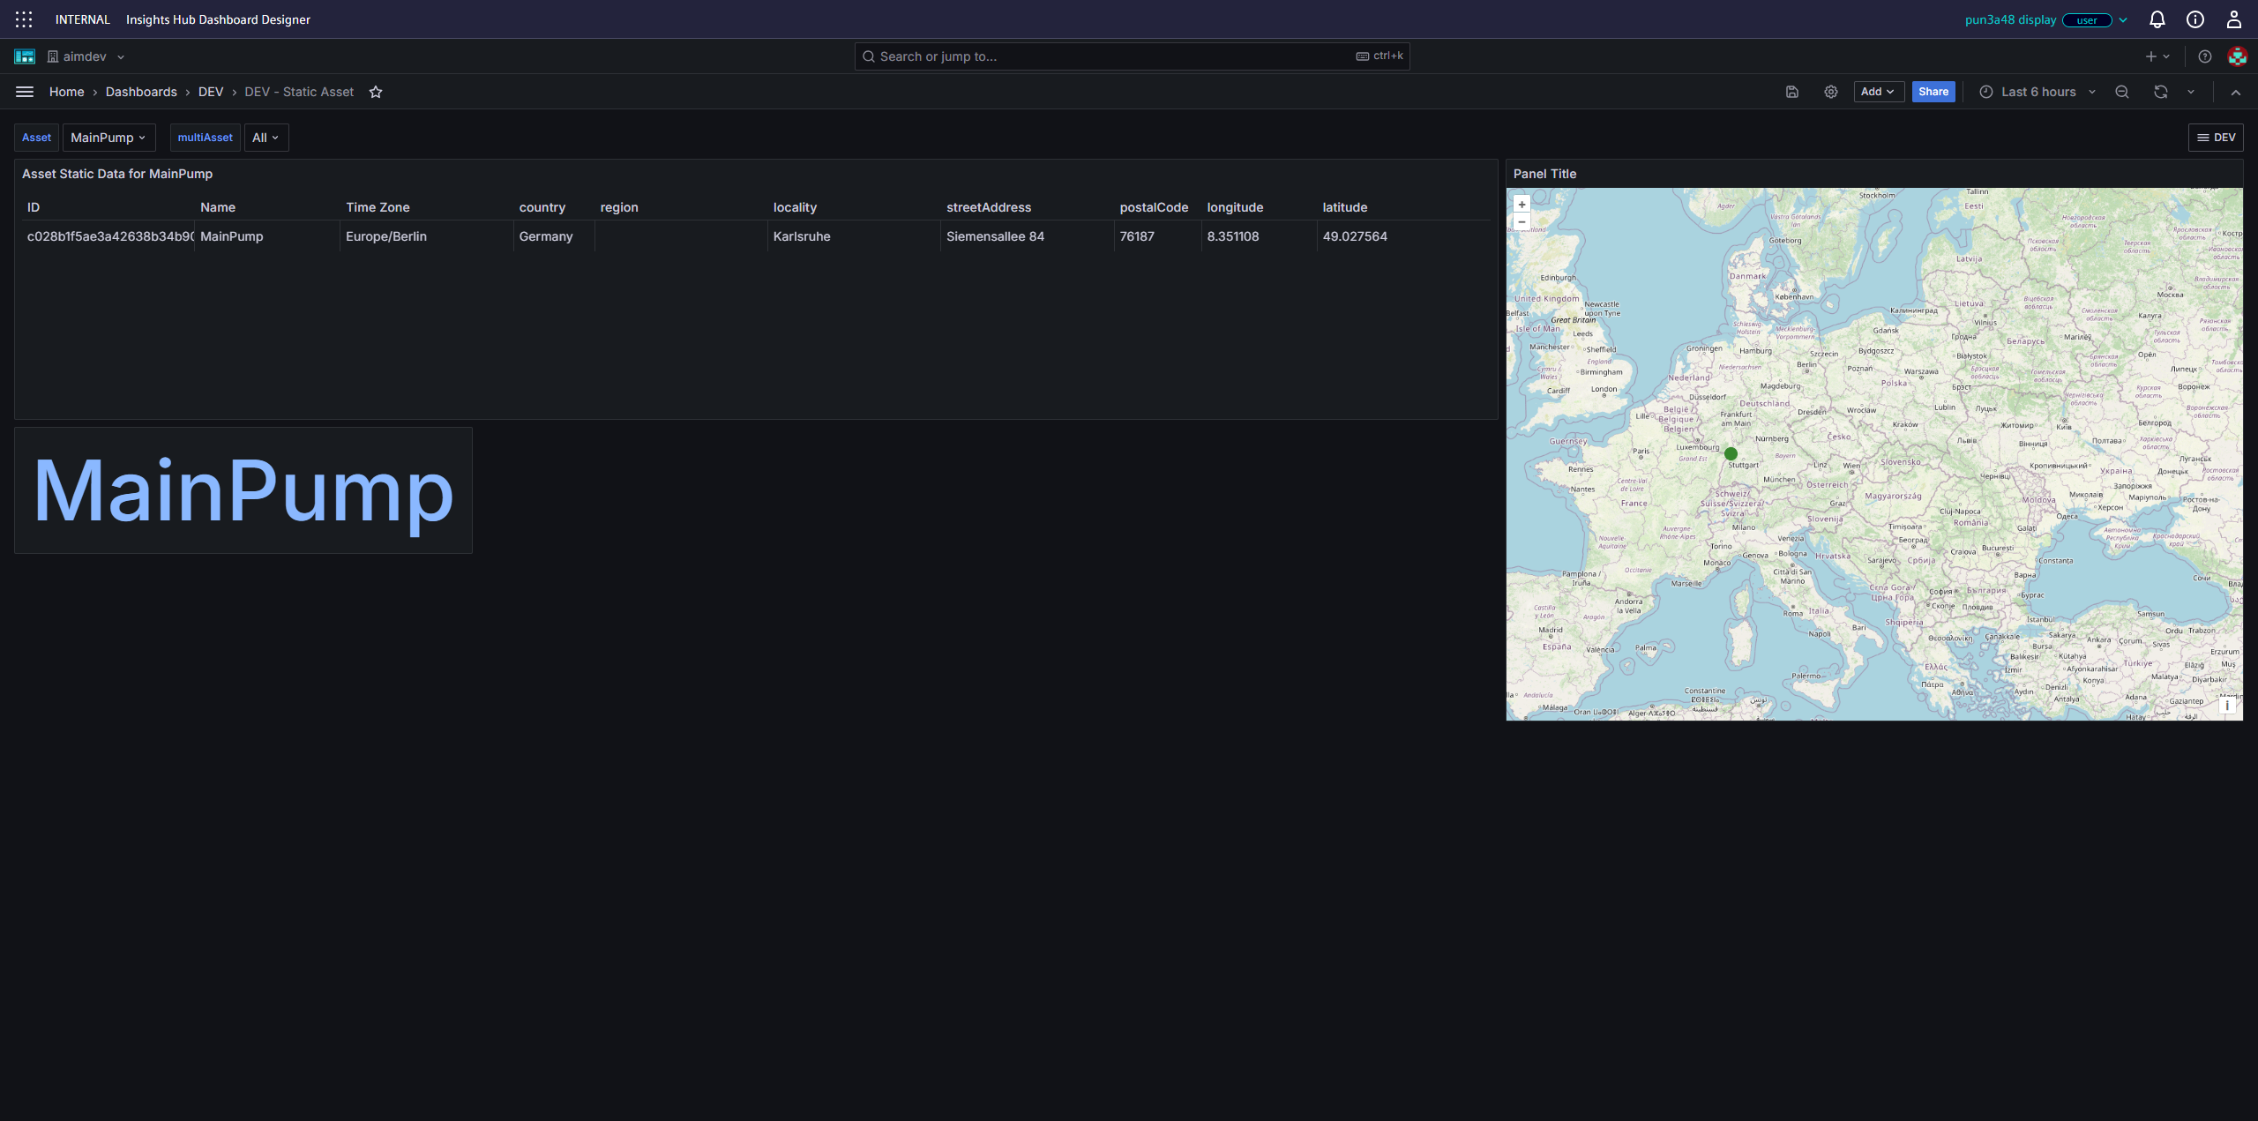Save the dashboard with the disk icon
The image size is (2258, 1121).
pos(1791,92)
